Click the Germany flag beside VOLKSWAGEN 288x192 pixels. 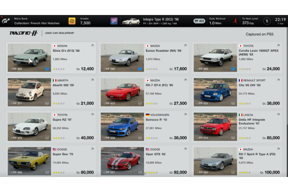147,115
